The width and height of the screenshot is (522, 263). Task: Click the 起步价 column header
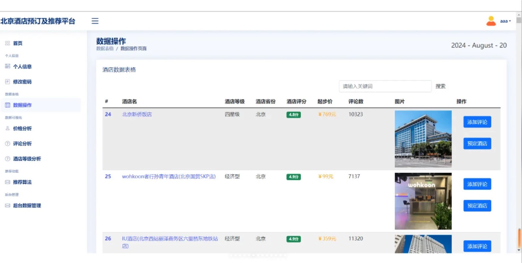[x=325, y=102]
